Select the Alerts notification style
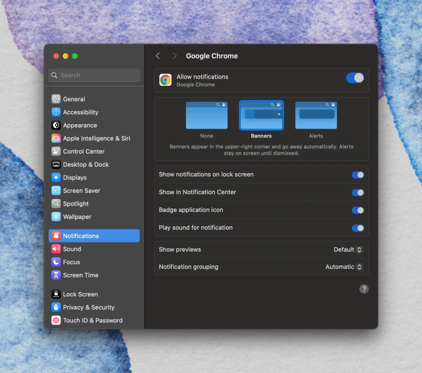Screen dimensions: 422x373 click(316, 115)
